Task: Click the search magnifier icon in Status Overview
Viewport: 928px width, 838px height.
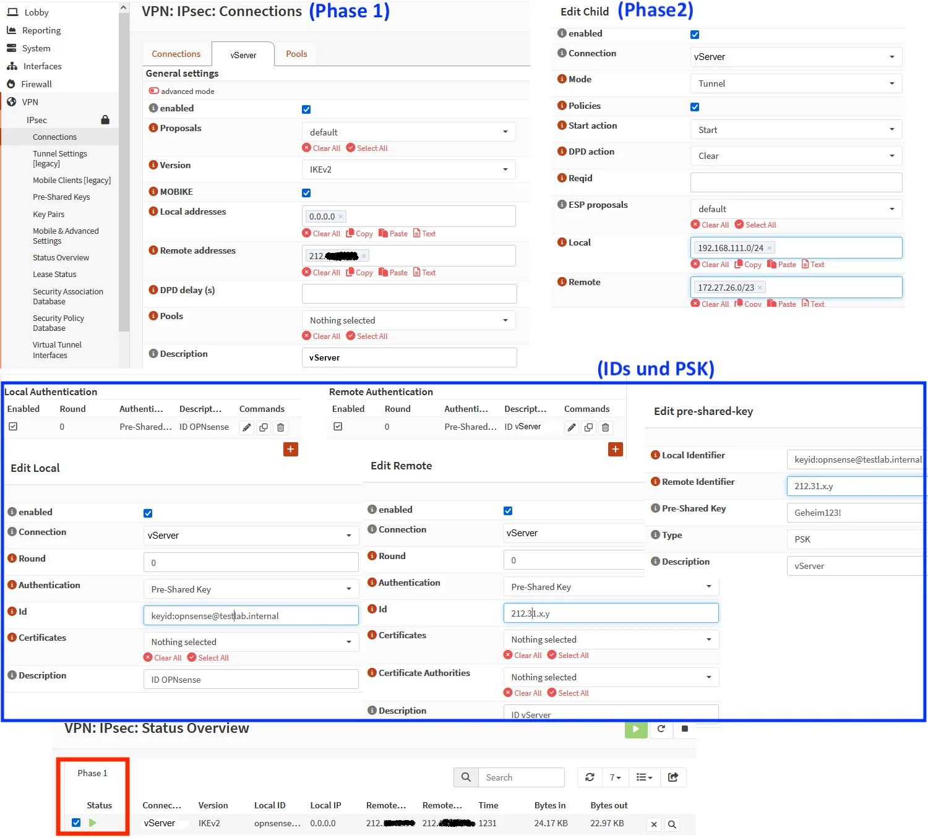Action: click(x=466, y=777)
